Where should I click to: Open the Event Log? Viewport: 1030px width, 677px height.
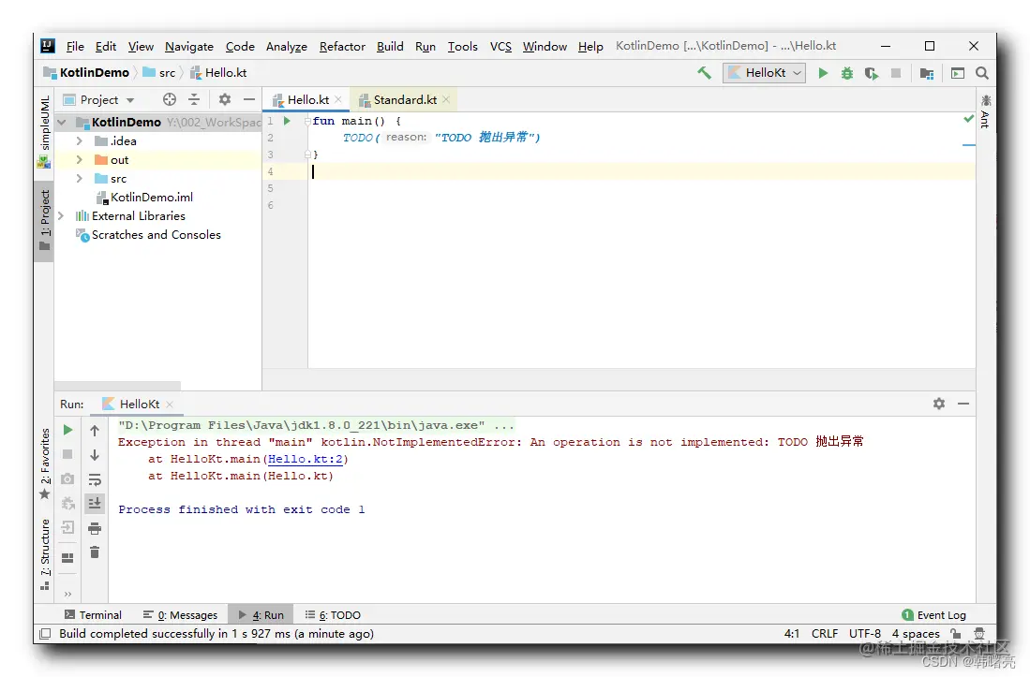[x=933, y=614]
